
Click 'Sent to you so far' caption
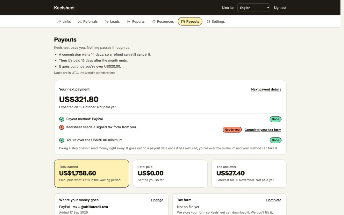(151, 180)
